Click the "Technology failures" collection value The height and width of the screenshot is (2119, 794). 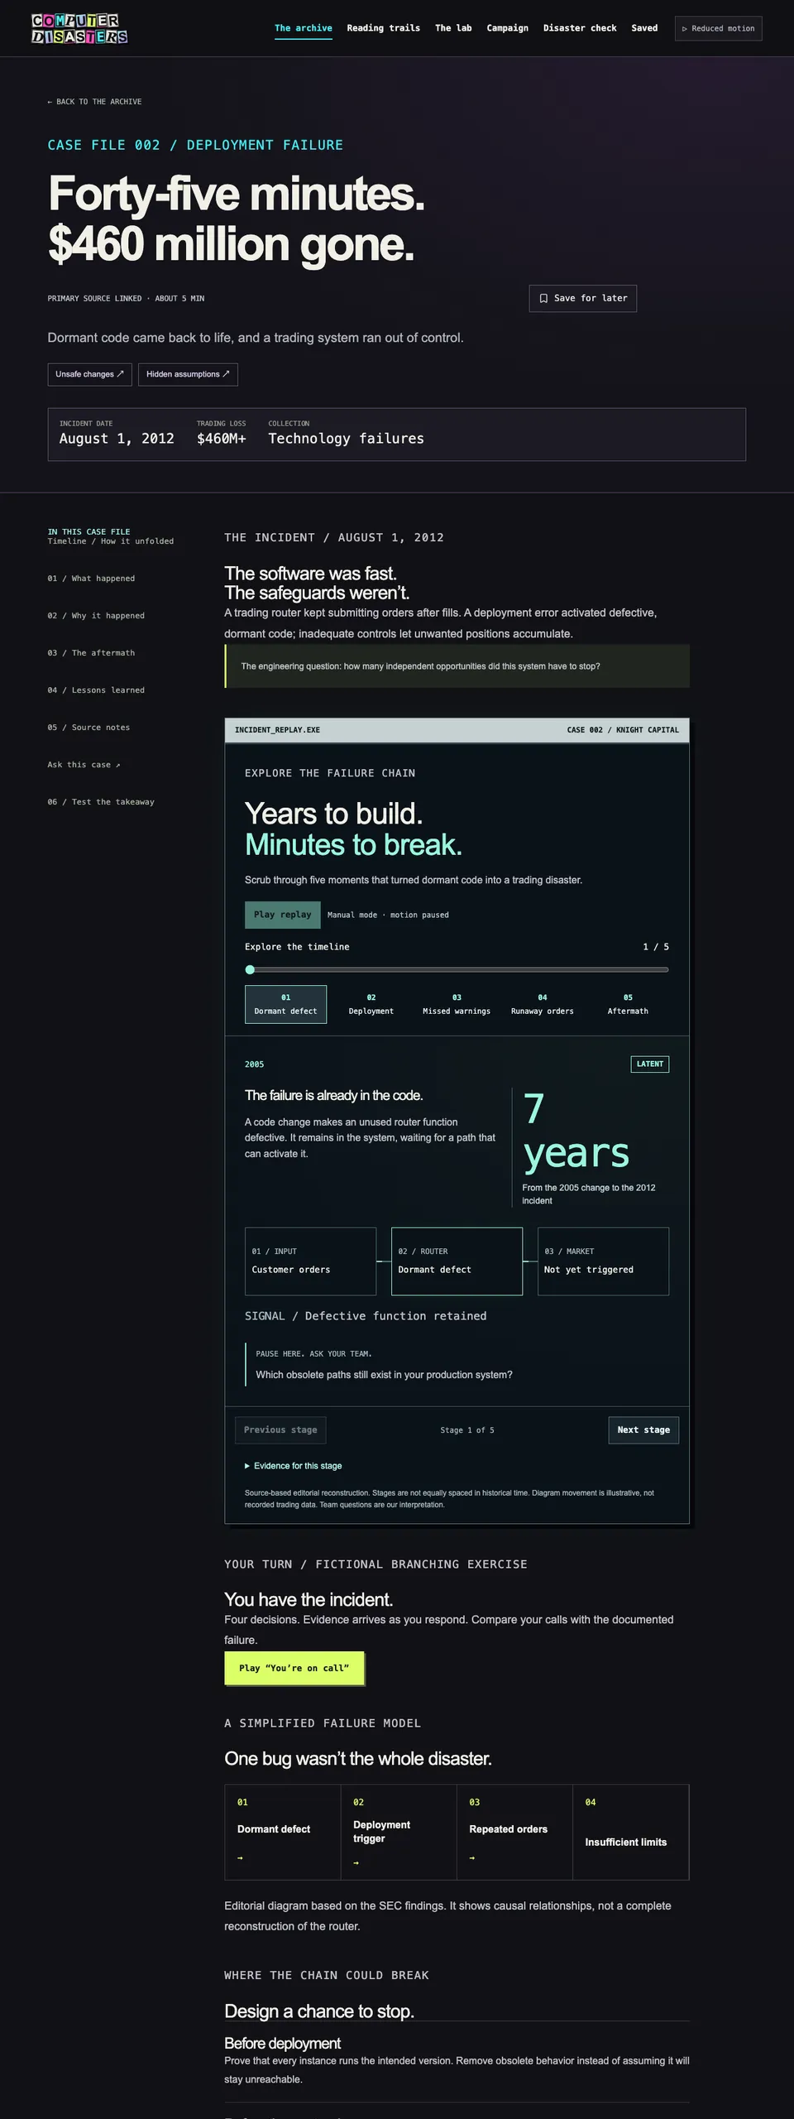point(346,439)
